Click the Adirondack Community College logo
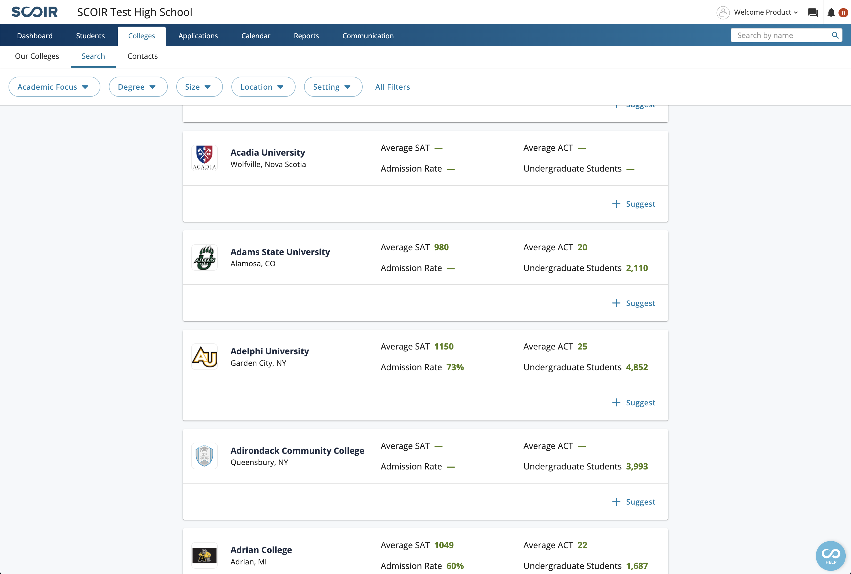Viewport: 851px width, 574px height. click(204, 456)
